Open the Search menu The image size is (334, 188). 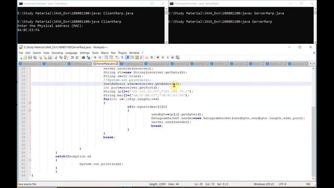pos(37,53)
